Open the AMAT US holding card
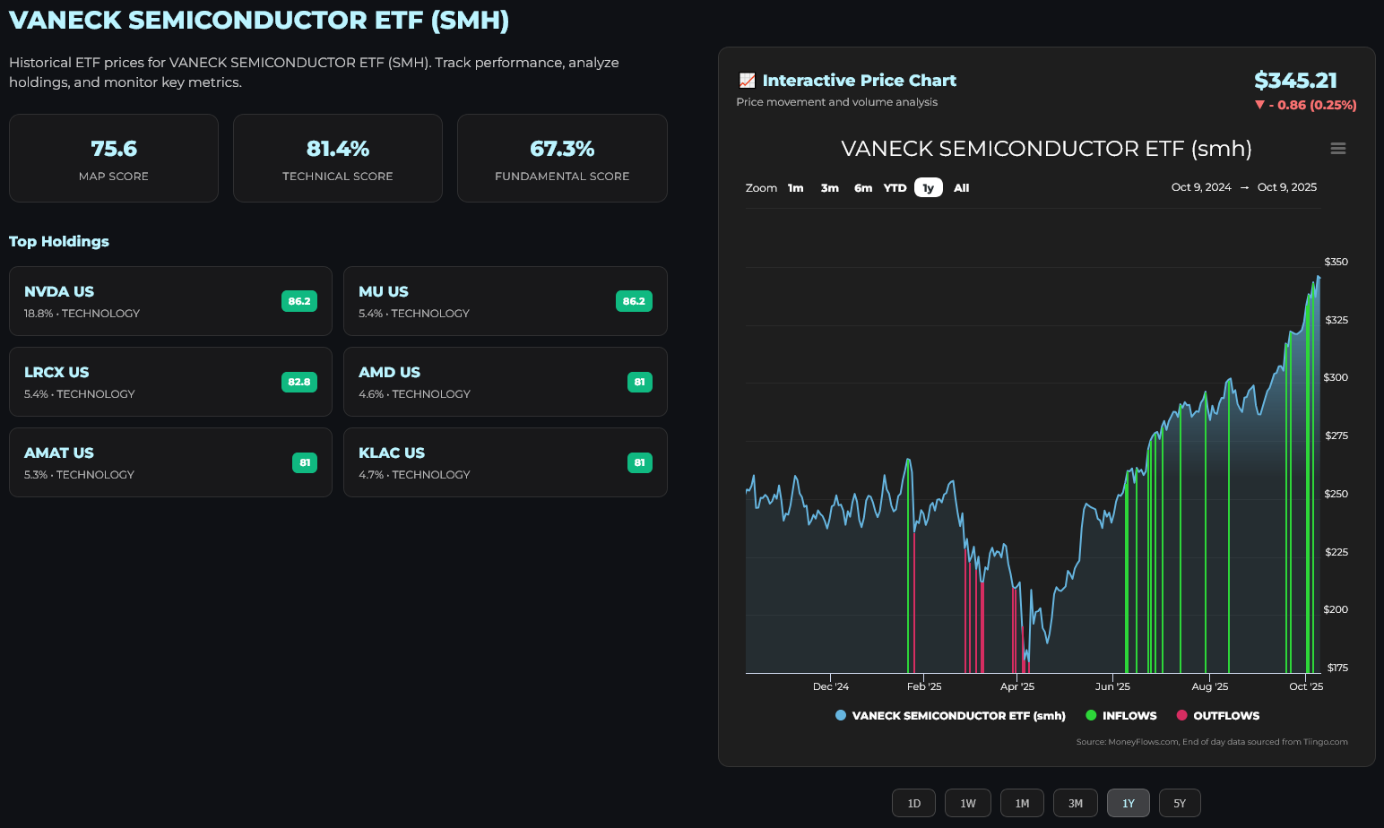This screenshot has height=828, width=1384. 170,462
